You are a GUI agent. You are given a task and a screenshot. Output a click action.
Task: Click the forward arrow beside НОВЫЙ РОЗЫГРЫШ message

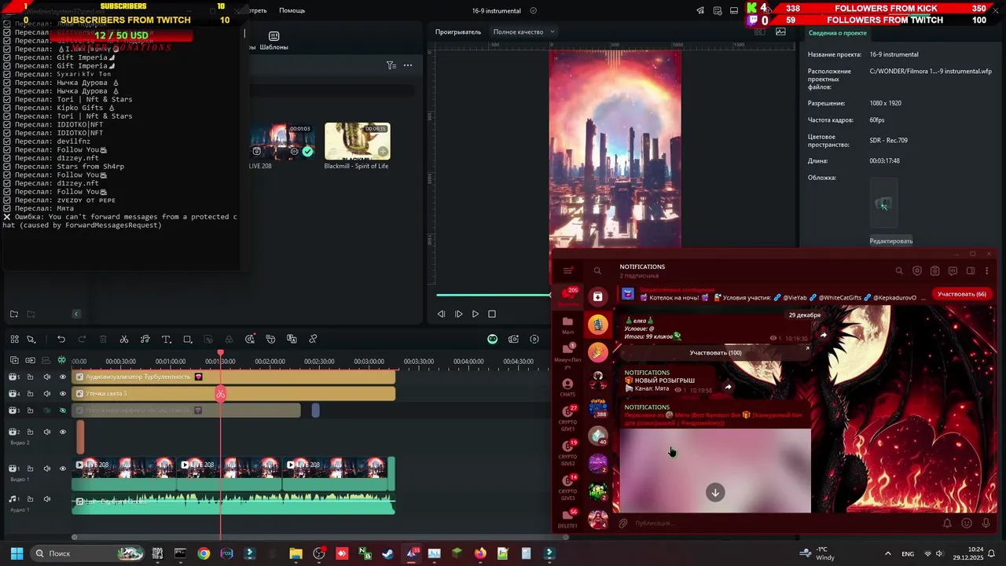[728, 387]
